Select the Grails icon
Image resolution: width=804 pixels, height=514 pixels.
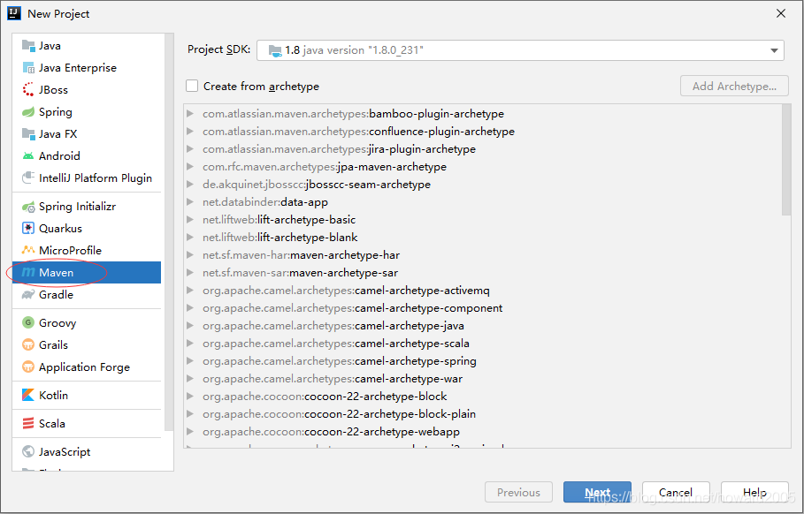(x=28, y=344)
